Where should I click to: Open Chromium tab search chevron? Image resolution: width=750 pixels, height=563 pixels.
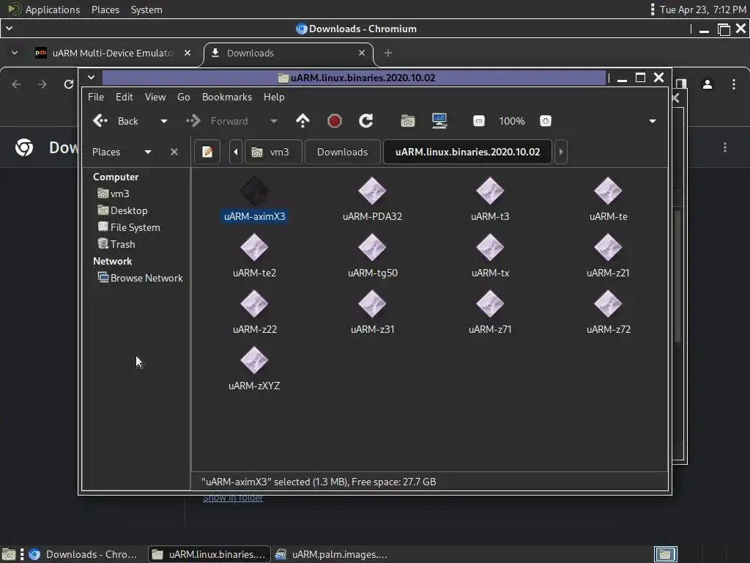click(x=15, y=53)
